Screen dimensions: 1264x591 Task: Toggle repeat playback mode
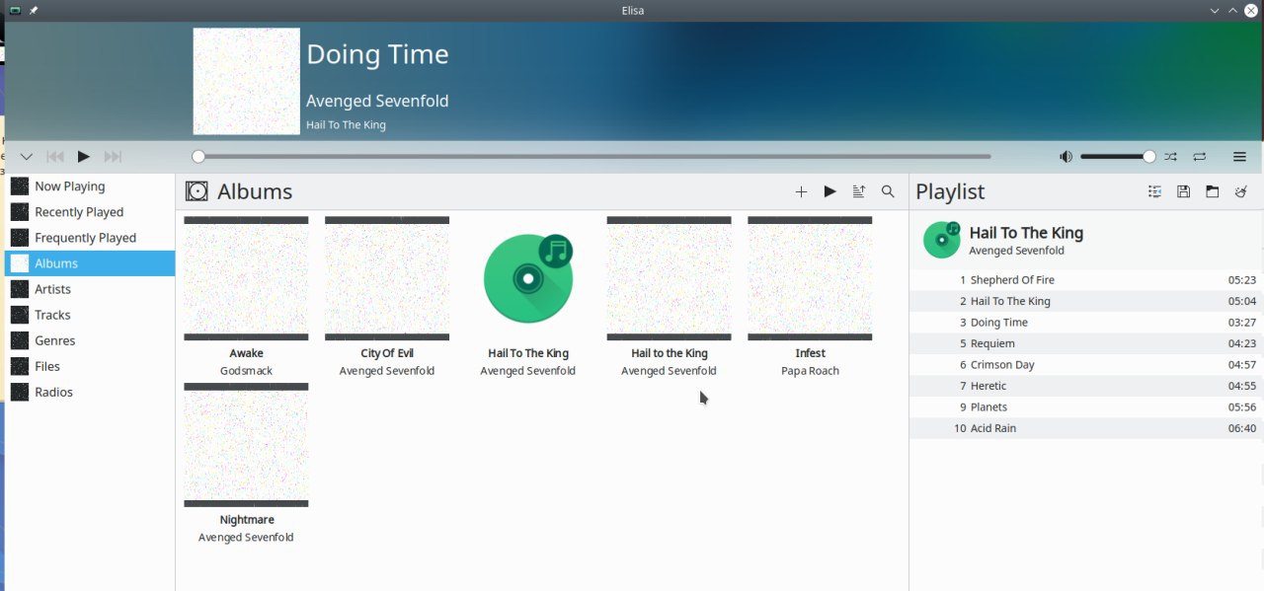(1200, 157)
